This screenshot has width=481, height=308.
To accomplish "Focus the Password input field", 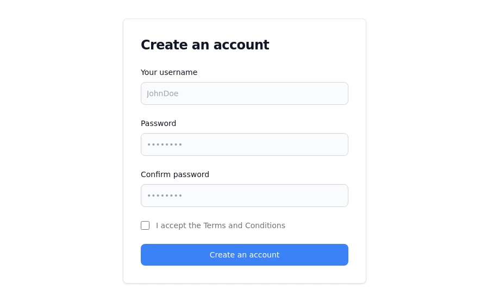I will point(244,144).
